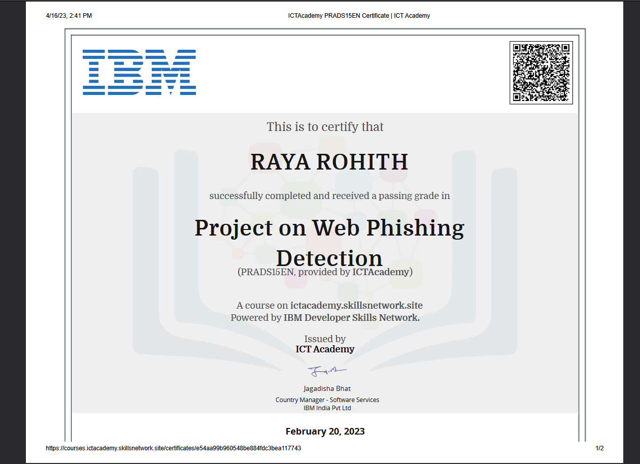Click the Country Manager - Software Services line
The width and height of the screenshot is (640, 464).
pos(327,400)
